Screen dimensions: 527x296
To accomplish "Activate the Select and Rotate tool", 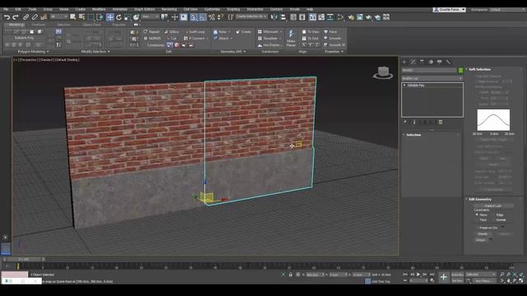I will pos(119,17).
